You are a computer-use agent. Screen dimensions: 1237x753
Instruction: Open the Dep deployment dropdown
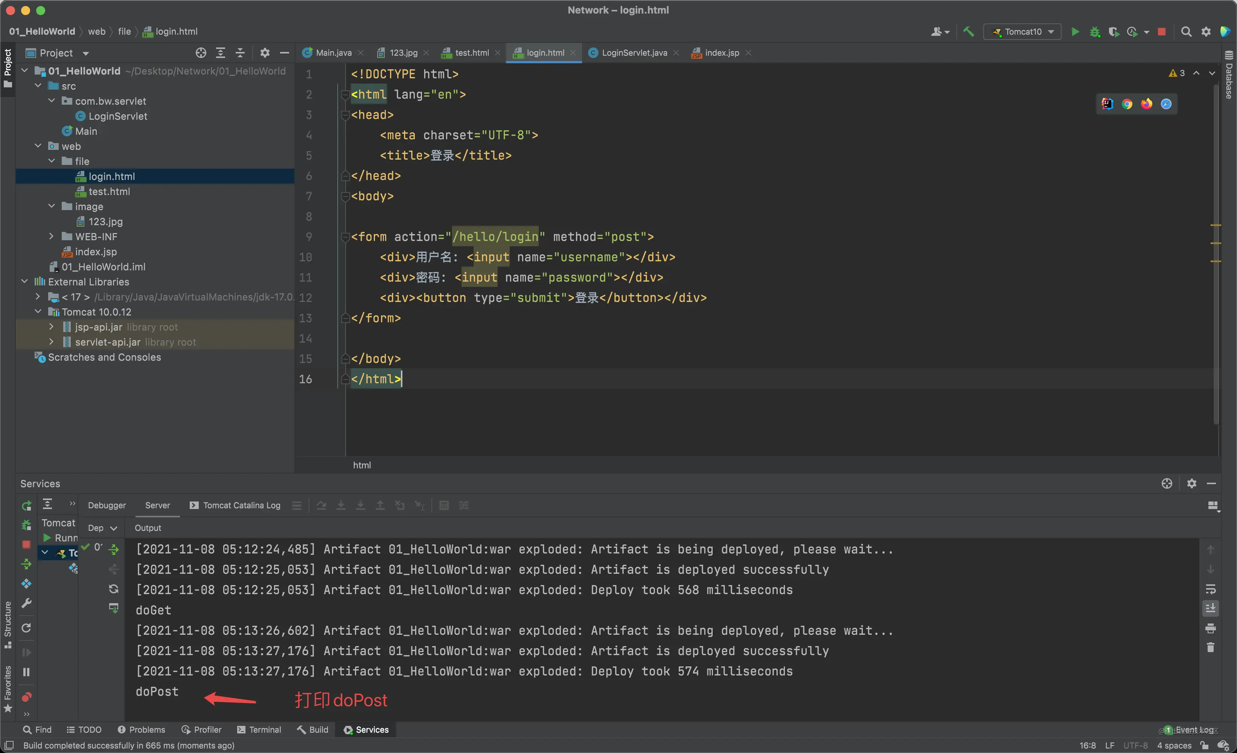pyautogui.click(x=102, y=528)
